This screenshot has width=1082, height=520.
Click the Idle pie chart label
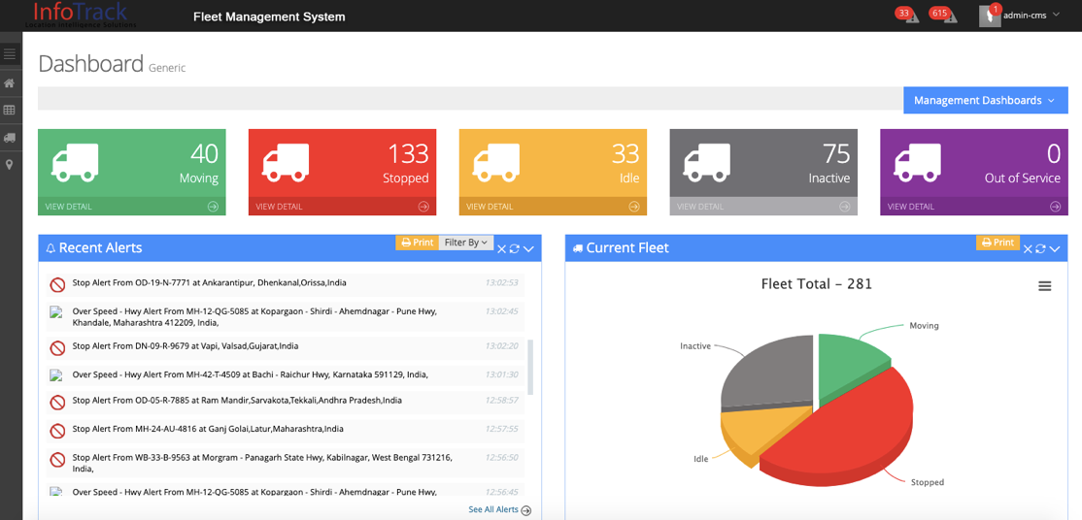[700, 459]
